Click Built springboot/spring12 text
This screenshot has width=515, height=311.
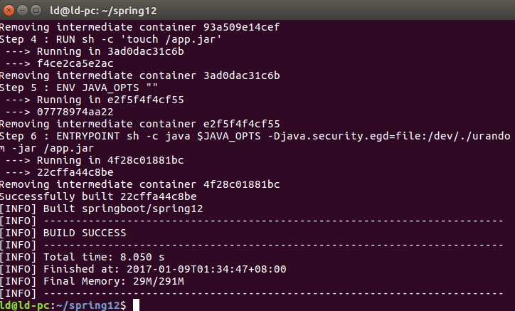123,209
